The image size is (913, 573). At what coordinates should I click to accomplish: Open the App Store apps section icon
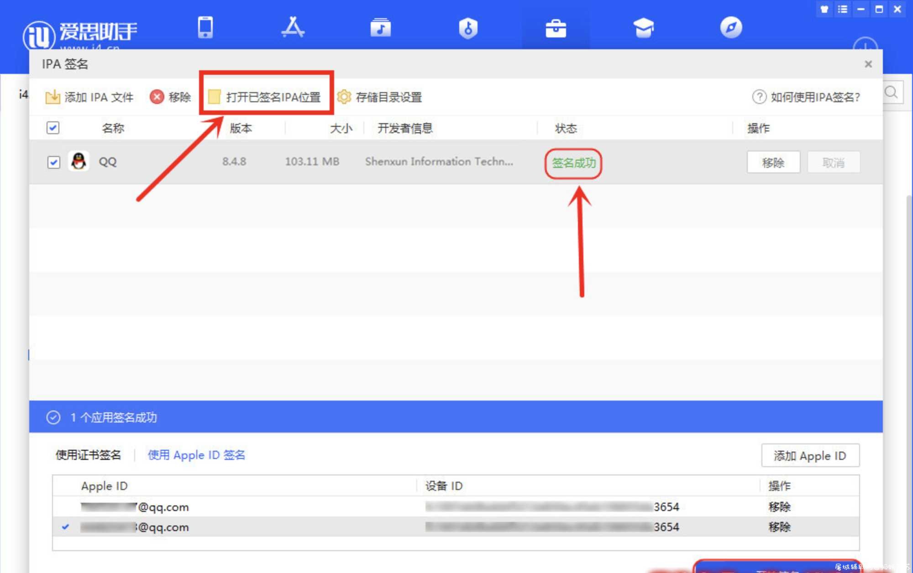[293, 27]
